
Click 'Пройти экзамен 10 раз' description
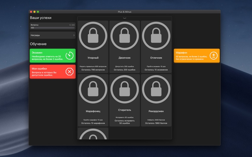click(156, 66)
